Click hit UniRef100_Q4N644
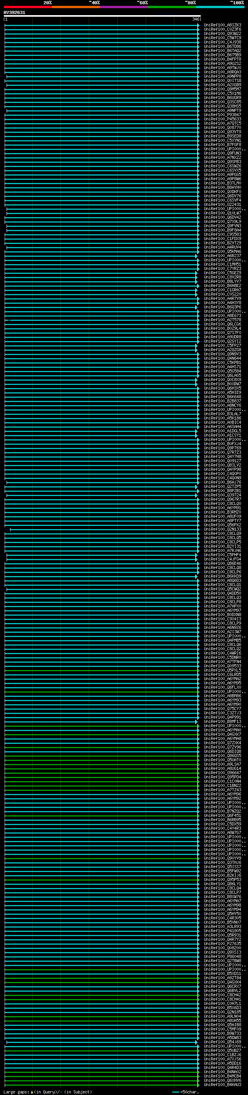248x1095 pixels. click(222, 359)
